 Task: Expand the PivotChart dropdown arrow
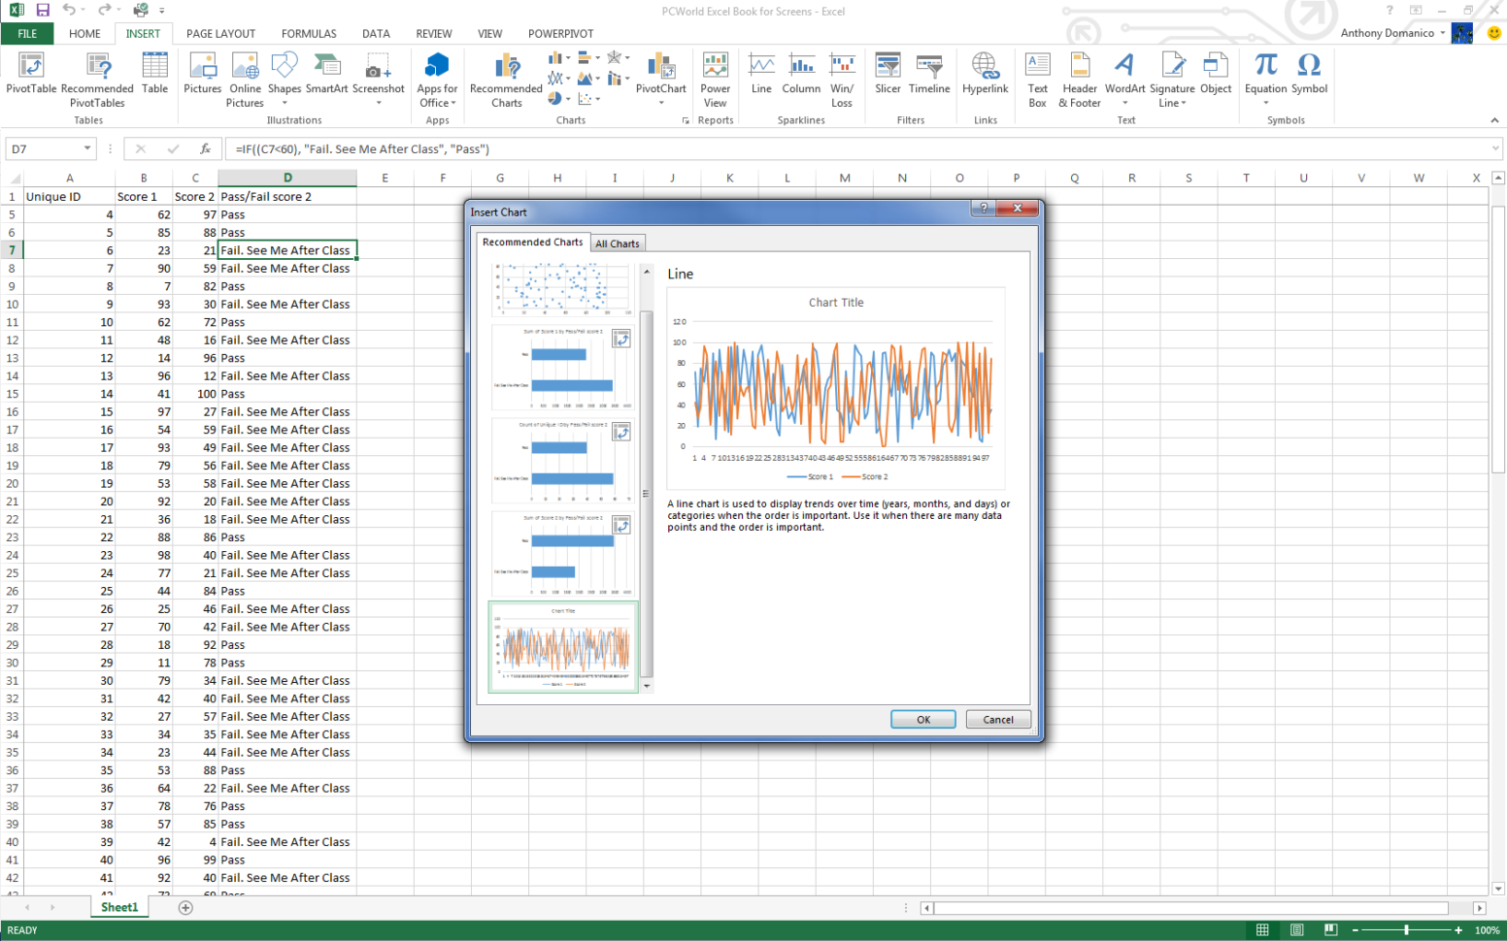[660, 101]
